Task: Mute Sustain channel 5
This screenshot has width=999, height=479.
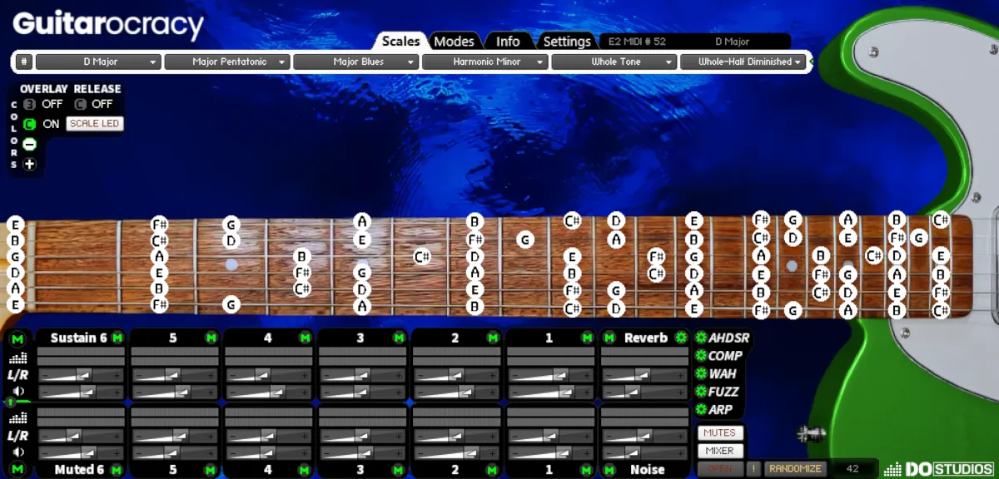Action: (211, 338)
